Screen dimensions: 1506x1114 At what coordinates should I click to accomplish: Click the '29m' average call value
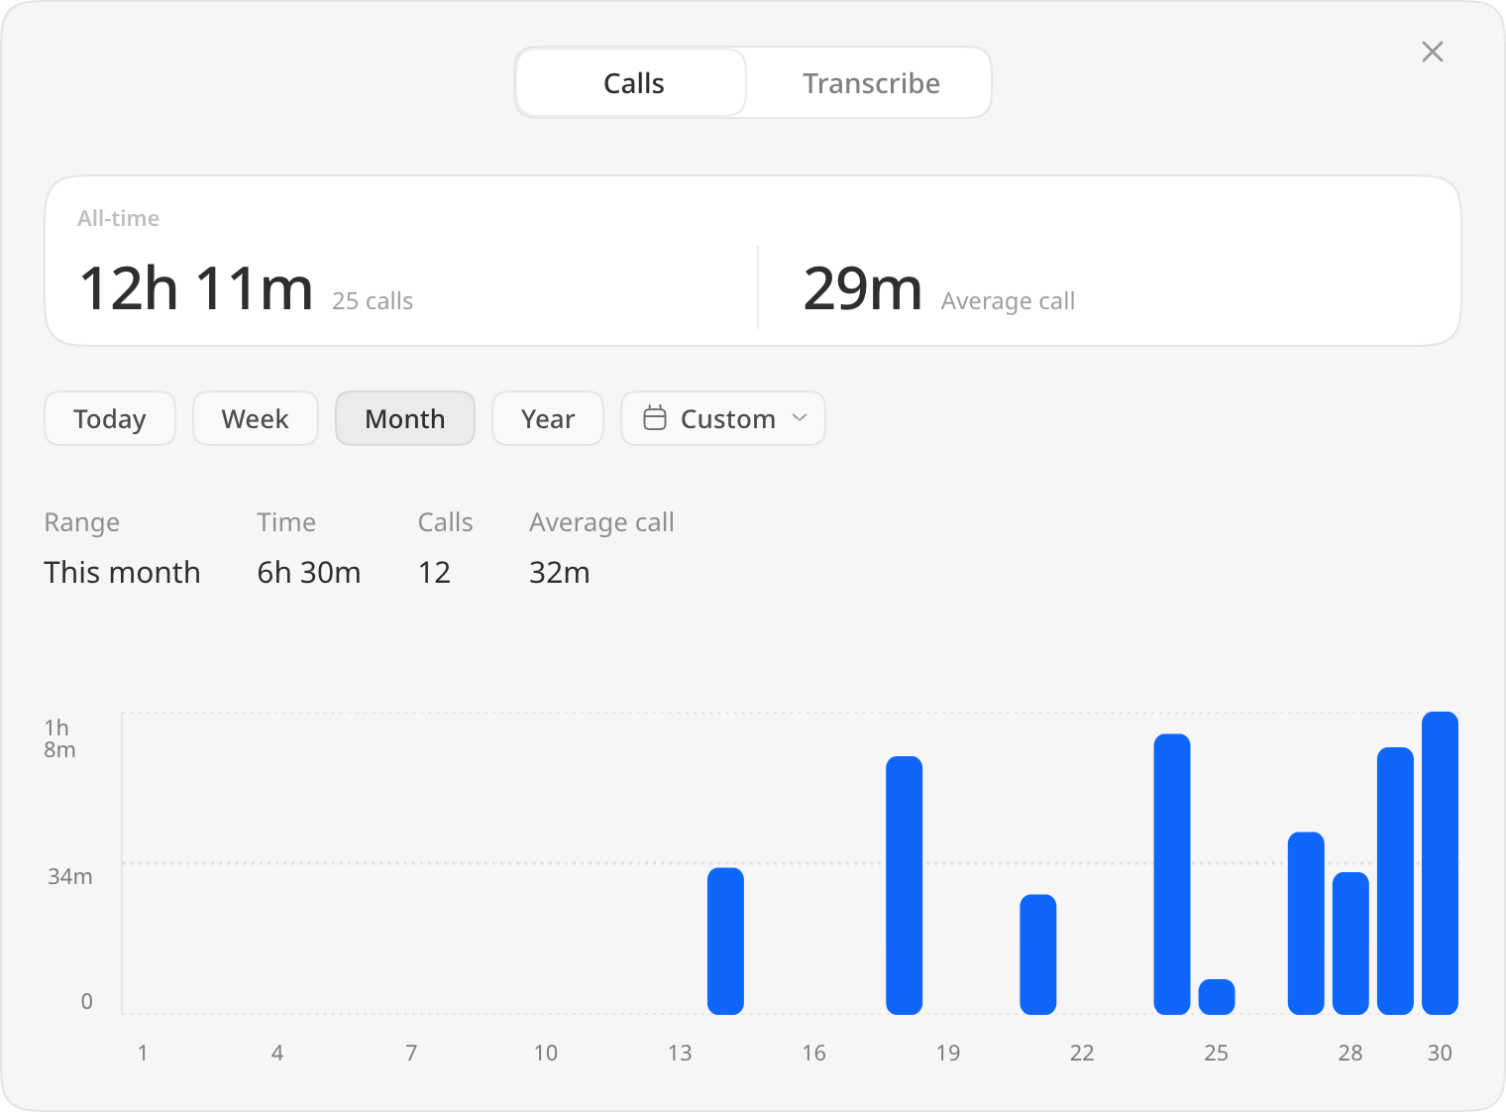(x=863, y=289)
